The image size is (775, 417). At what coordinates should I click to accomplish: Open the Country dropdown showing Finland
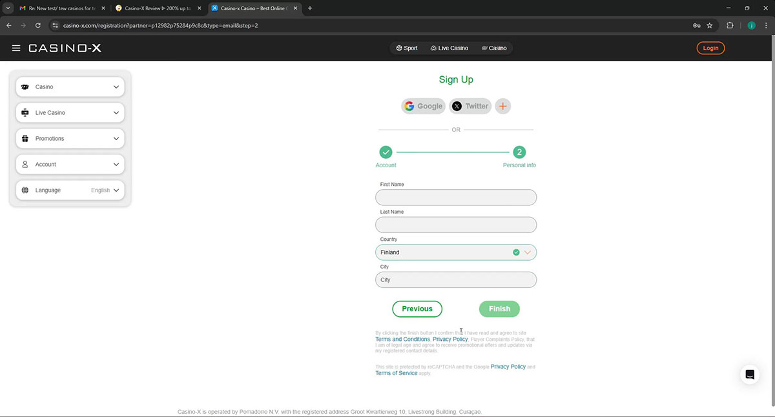click(x=455, y=252)
